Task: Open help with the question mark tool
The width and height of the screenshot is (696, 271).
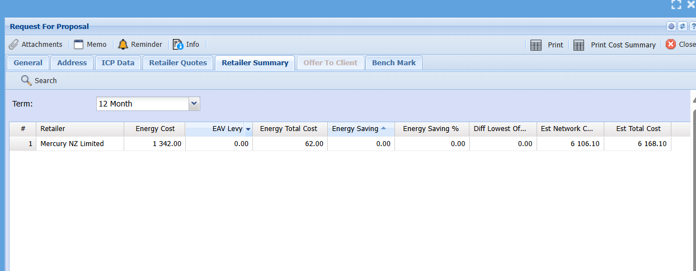Action: tap(693, 26)
